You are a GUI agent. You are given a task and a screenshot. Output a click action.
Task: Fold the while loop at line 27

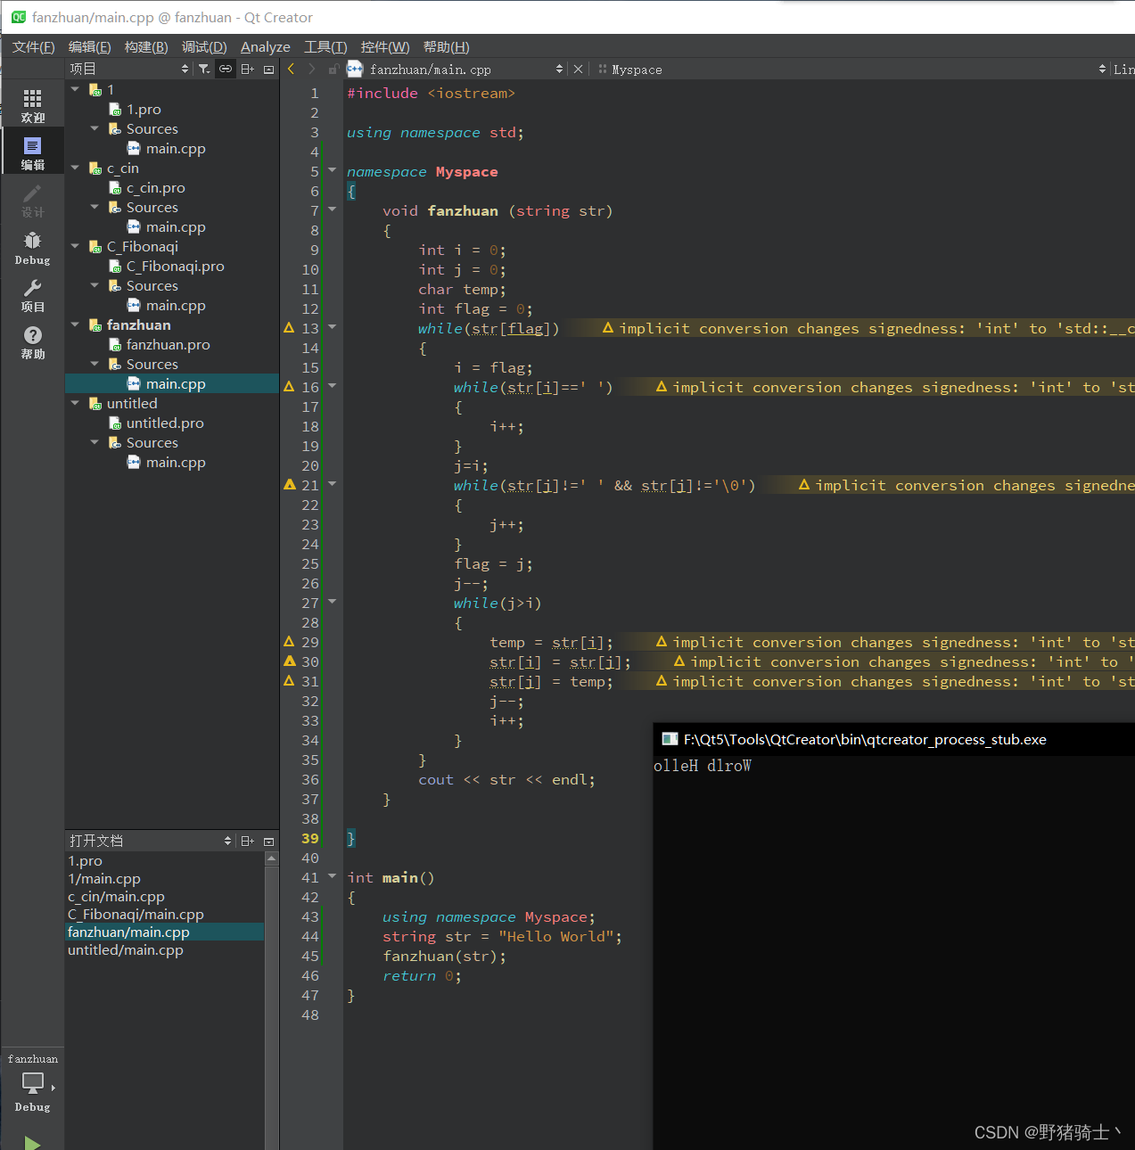333,602
